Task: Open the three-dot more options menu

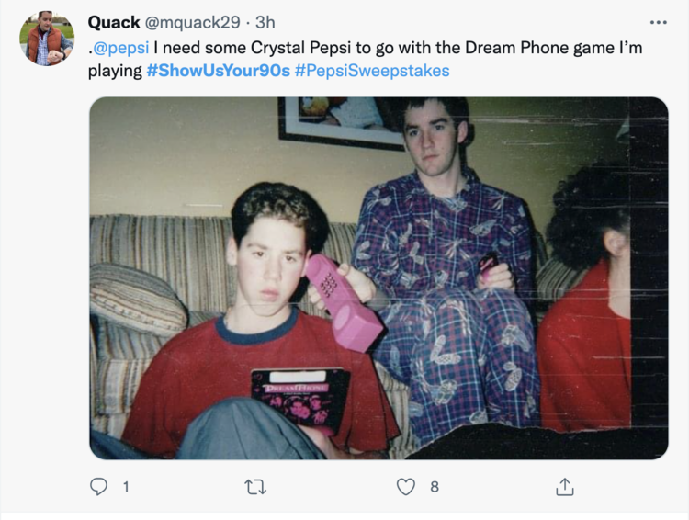Action: click(659, 22)
